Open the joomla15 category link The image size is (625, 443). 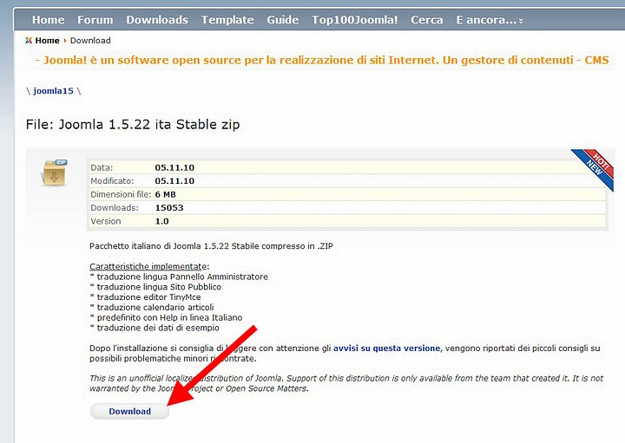(x=54, y=91)
